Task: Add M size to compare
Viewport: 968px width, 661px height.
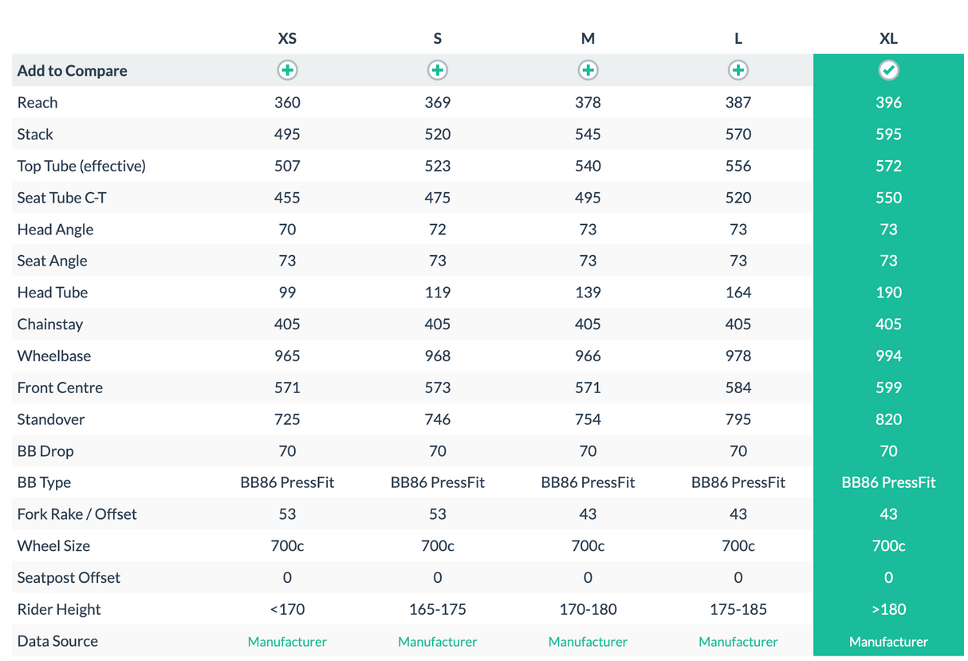Action: point(588,70)
